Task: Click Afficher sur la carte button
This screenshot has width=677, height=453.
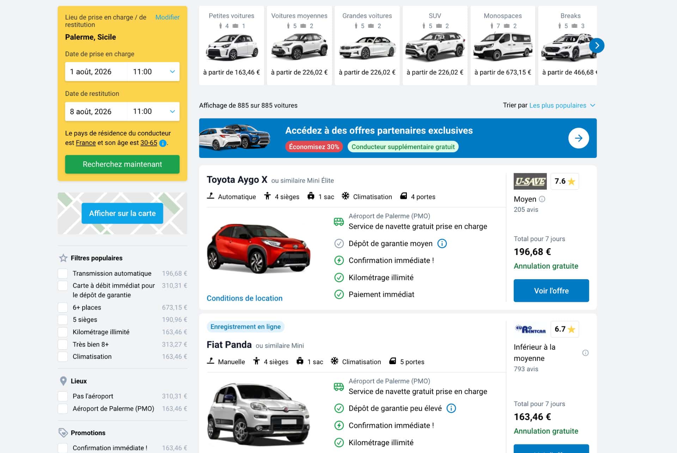Action: click(122, 213)
